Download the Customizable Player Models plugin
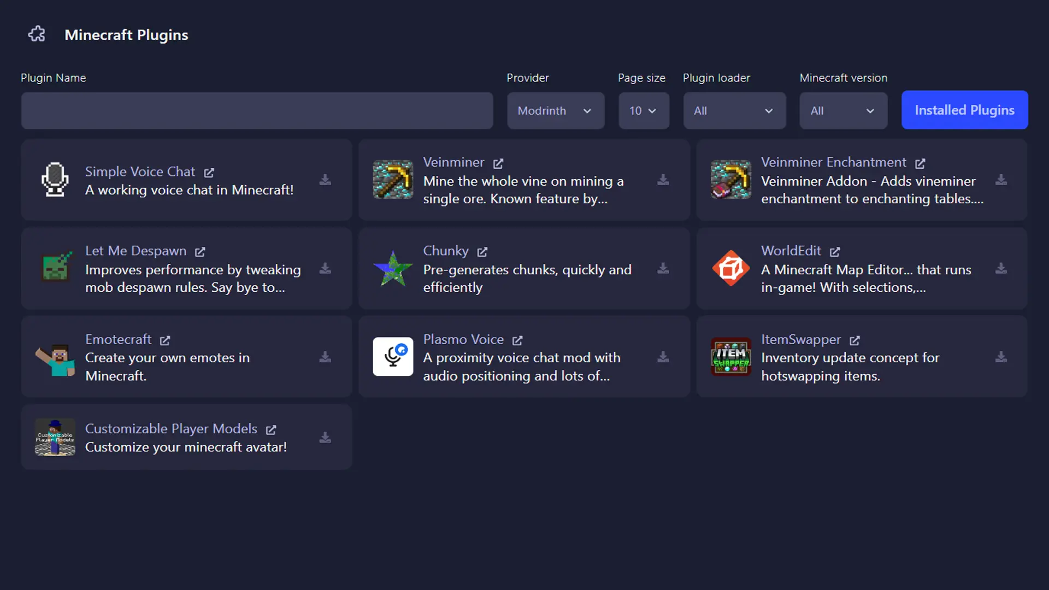The image size is (1049, 590). pyautogui.click(x=325, y=437)
